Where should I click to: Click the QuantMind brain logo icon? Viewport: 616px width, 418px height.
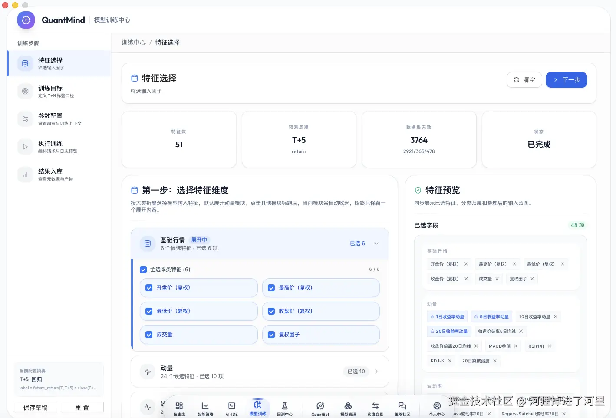point(26,20)
